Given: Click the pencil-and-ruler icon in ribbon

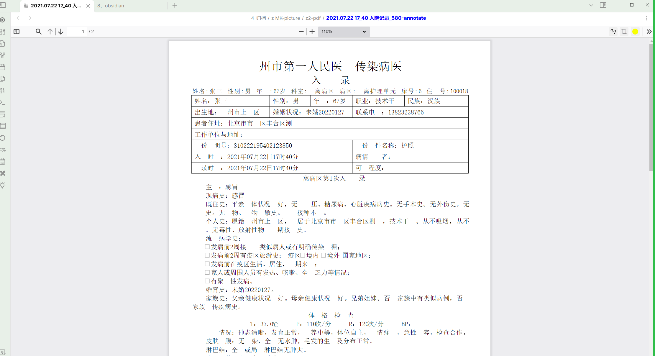Looking at the screenshot, I should click(3, 173).
